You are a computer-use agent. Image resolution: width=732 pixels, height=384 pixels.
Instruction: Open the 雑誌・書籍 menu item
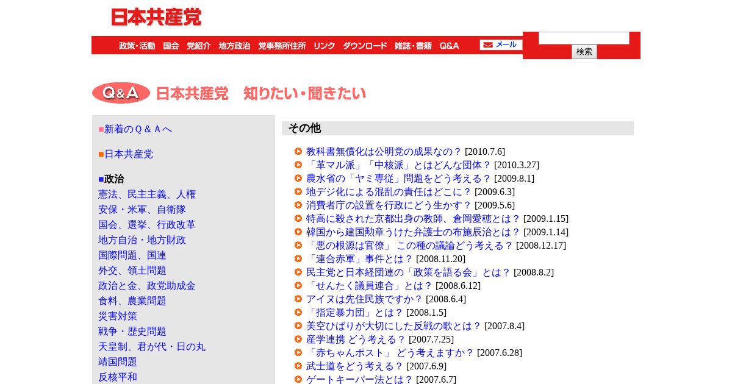[x=413, y=46]
